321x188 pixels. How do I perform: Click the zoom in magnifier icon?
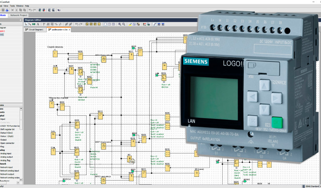pos(120,24)
